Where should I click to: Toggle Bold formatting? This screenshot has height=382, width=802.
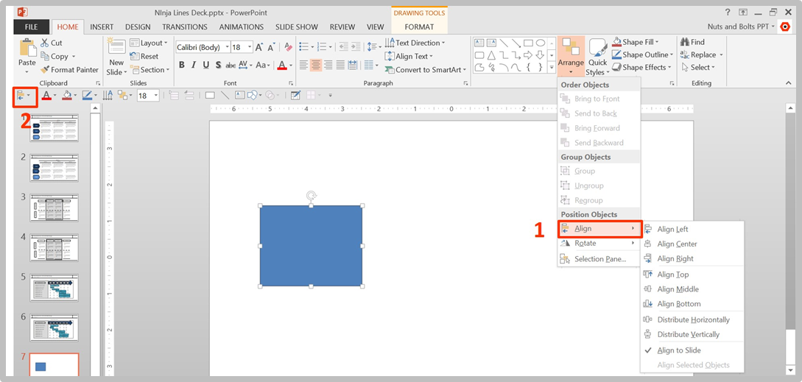click(182, 65)
